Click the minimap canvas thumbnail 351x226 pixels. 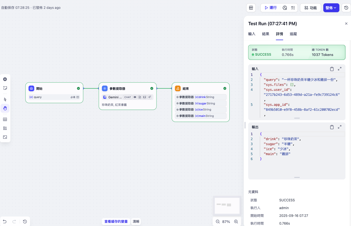point(227,206)
